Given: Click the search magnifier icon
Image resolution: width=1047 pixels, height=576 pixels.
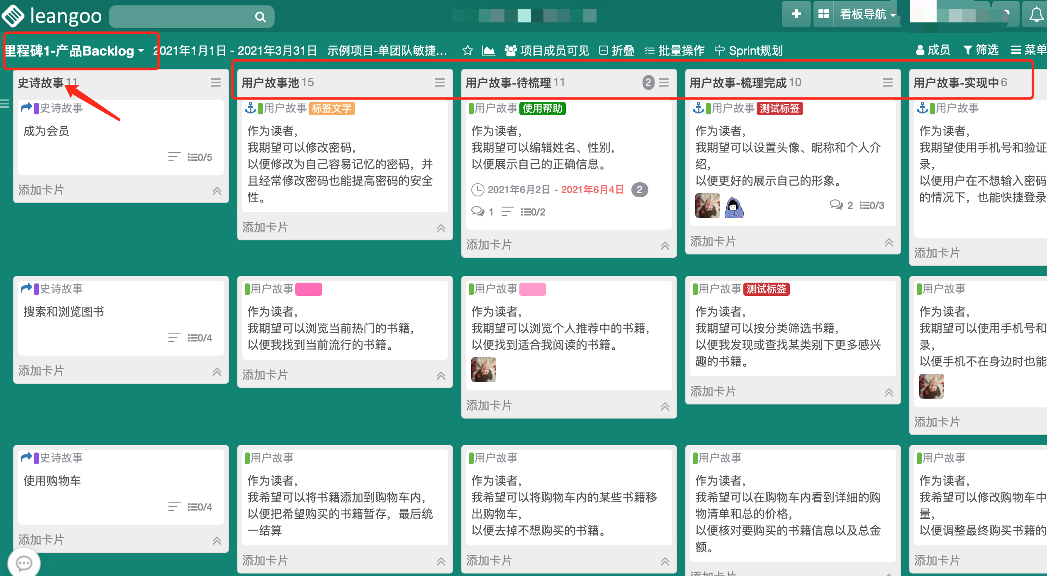Looking at the screenshot, I should click(260, 17).
